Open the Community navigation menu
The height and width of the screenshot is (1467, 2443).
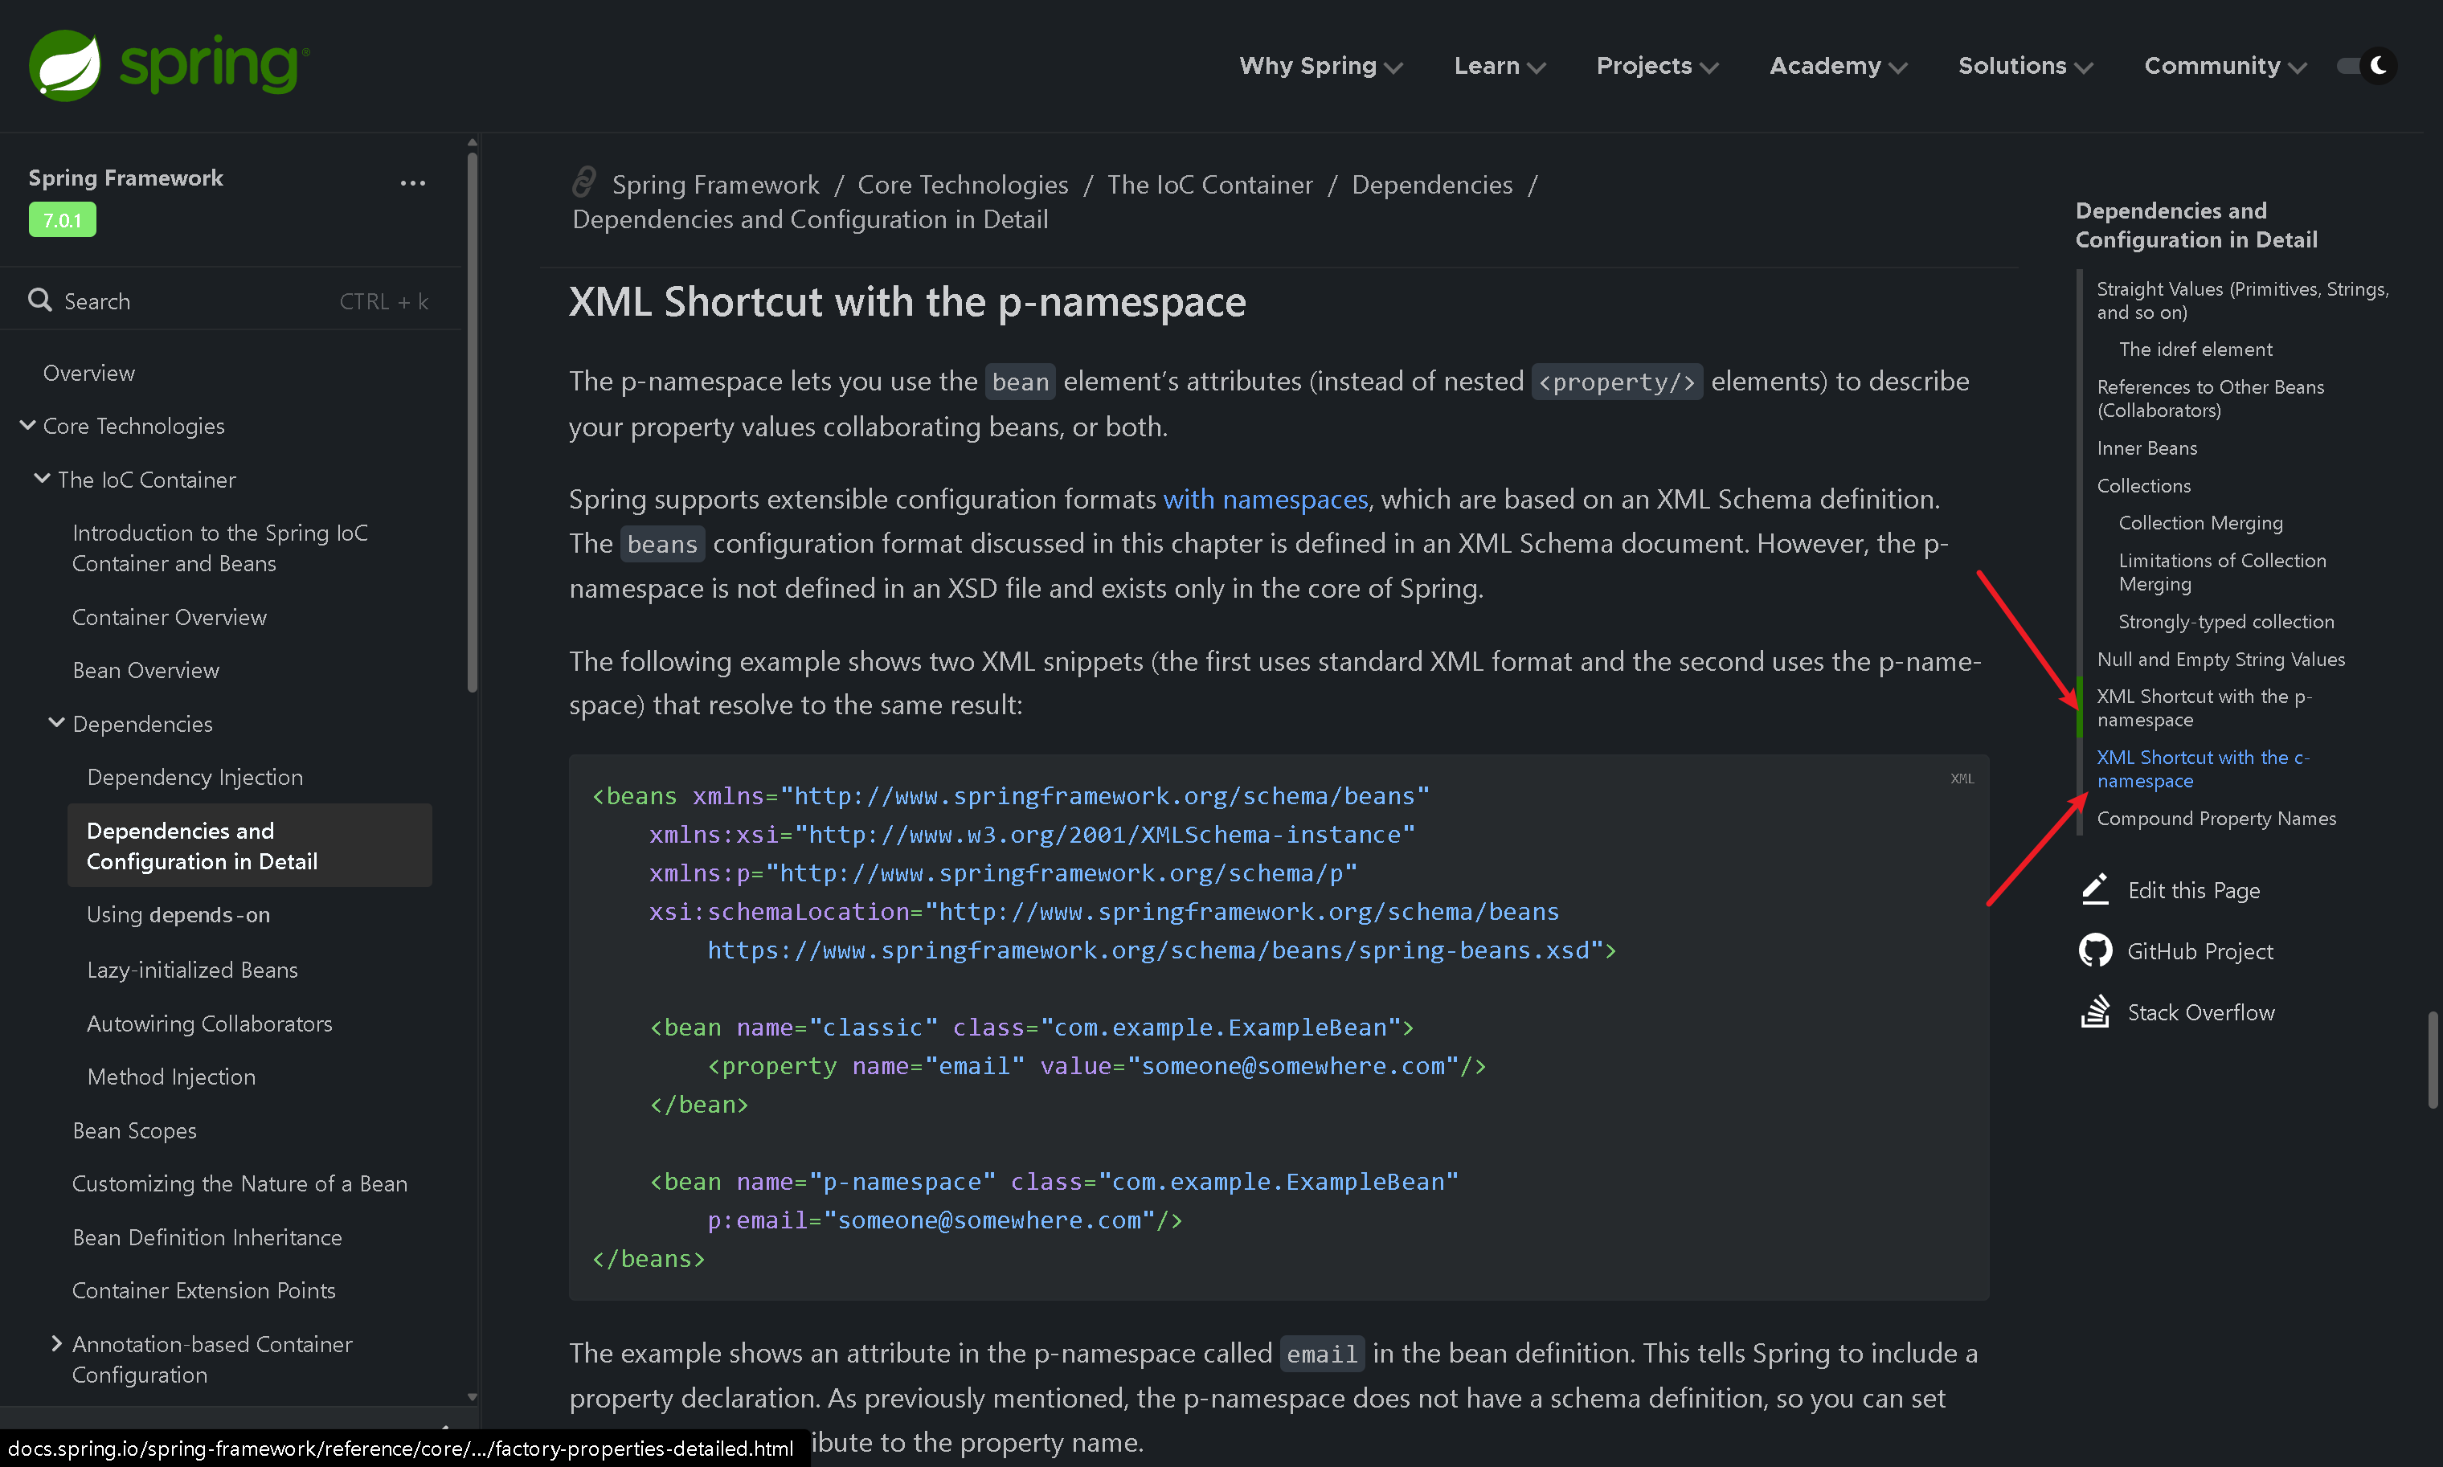[x=2224, y=66]
